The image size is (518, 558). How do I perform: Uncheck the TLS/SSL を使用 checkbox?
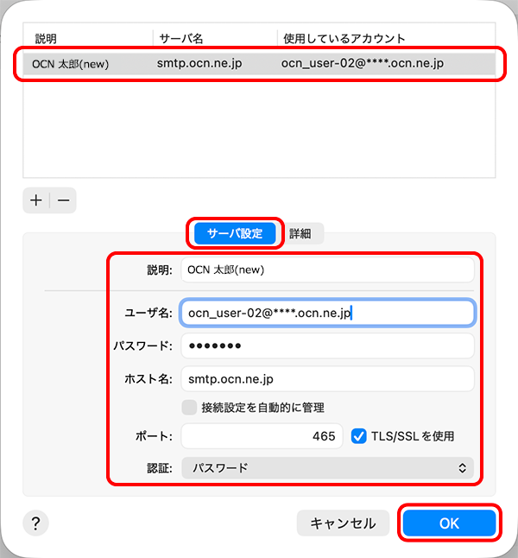(x=359, y=436)
